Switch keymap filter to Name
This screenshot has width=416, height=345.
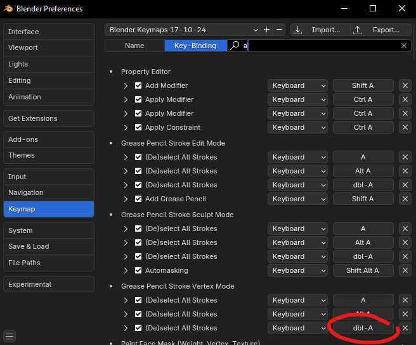(x=135, y=46)
